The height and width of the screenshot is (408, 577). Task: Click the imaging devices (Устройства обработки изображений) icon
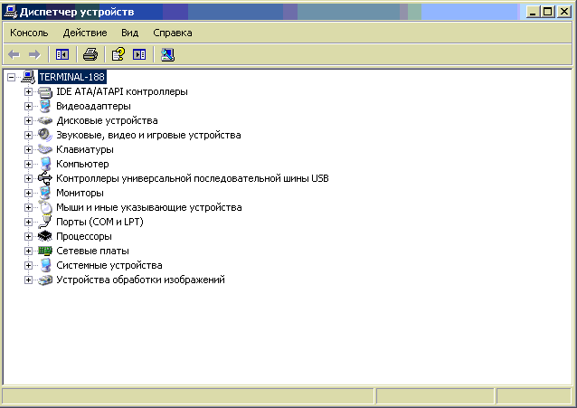pyautogui.click(x=45, y=280)
